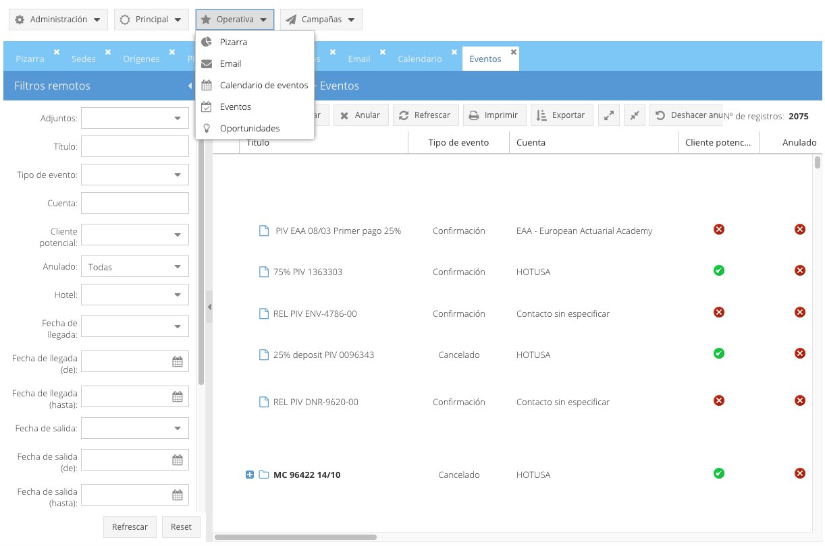Expand the MC 96422 14/10 folder row
Image resolution: width=825 pixels, height=546 pixels.
pyautogui.click(x=250, y=475)
